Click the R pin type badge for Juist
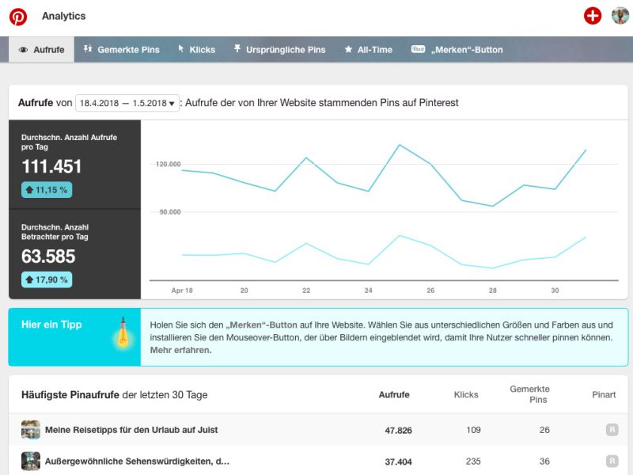The image size is (633, 475). pos(612,430)
